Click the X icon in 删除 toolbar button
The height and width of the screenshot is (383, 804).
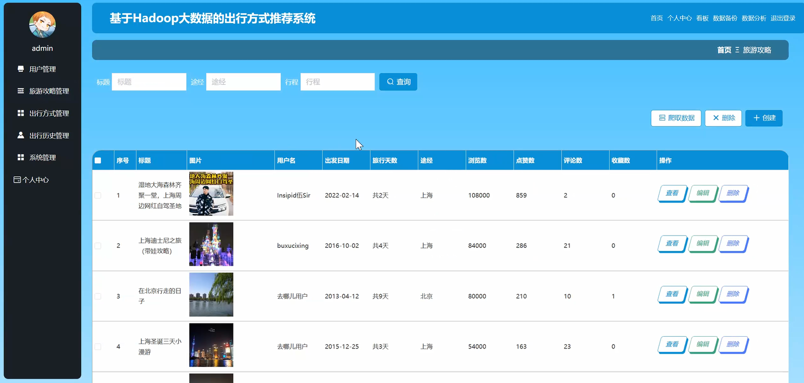point(716,118)
